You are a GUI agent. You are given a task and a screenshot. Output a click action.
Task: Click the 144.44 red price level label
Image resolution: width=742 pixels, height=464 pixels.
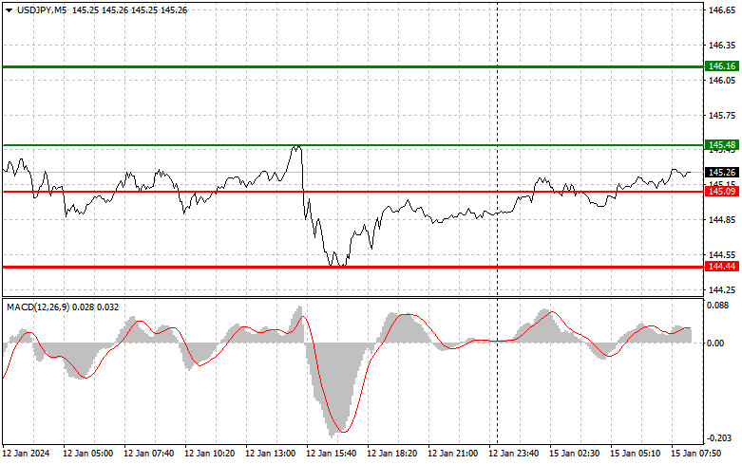(x=722, y=267)
